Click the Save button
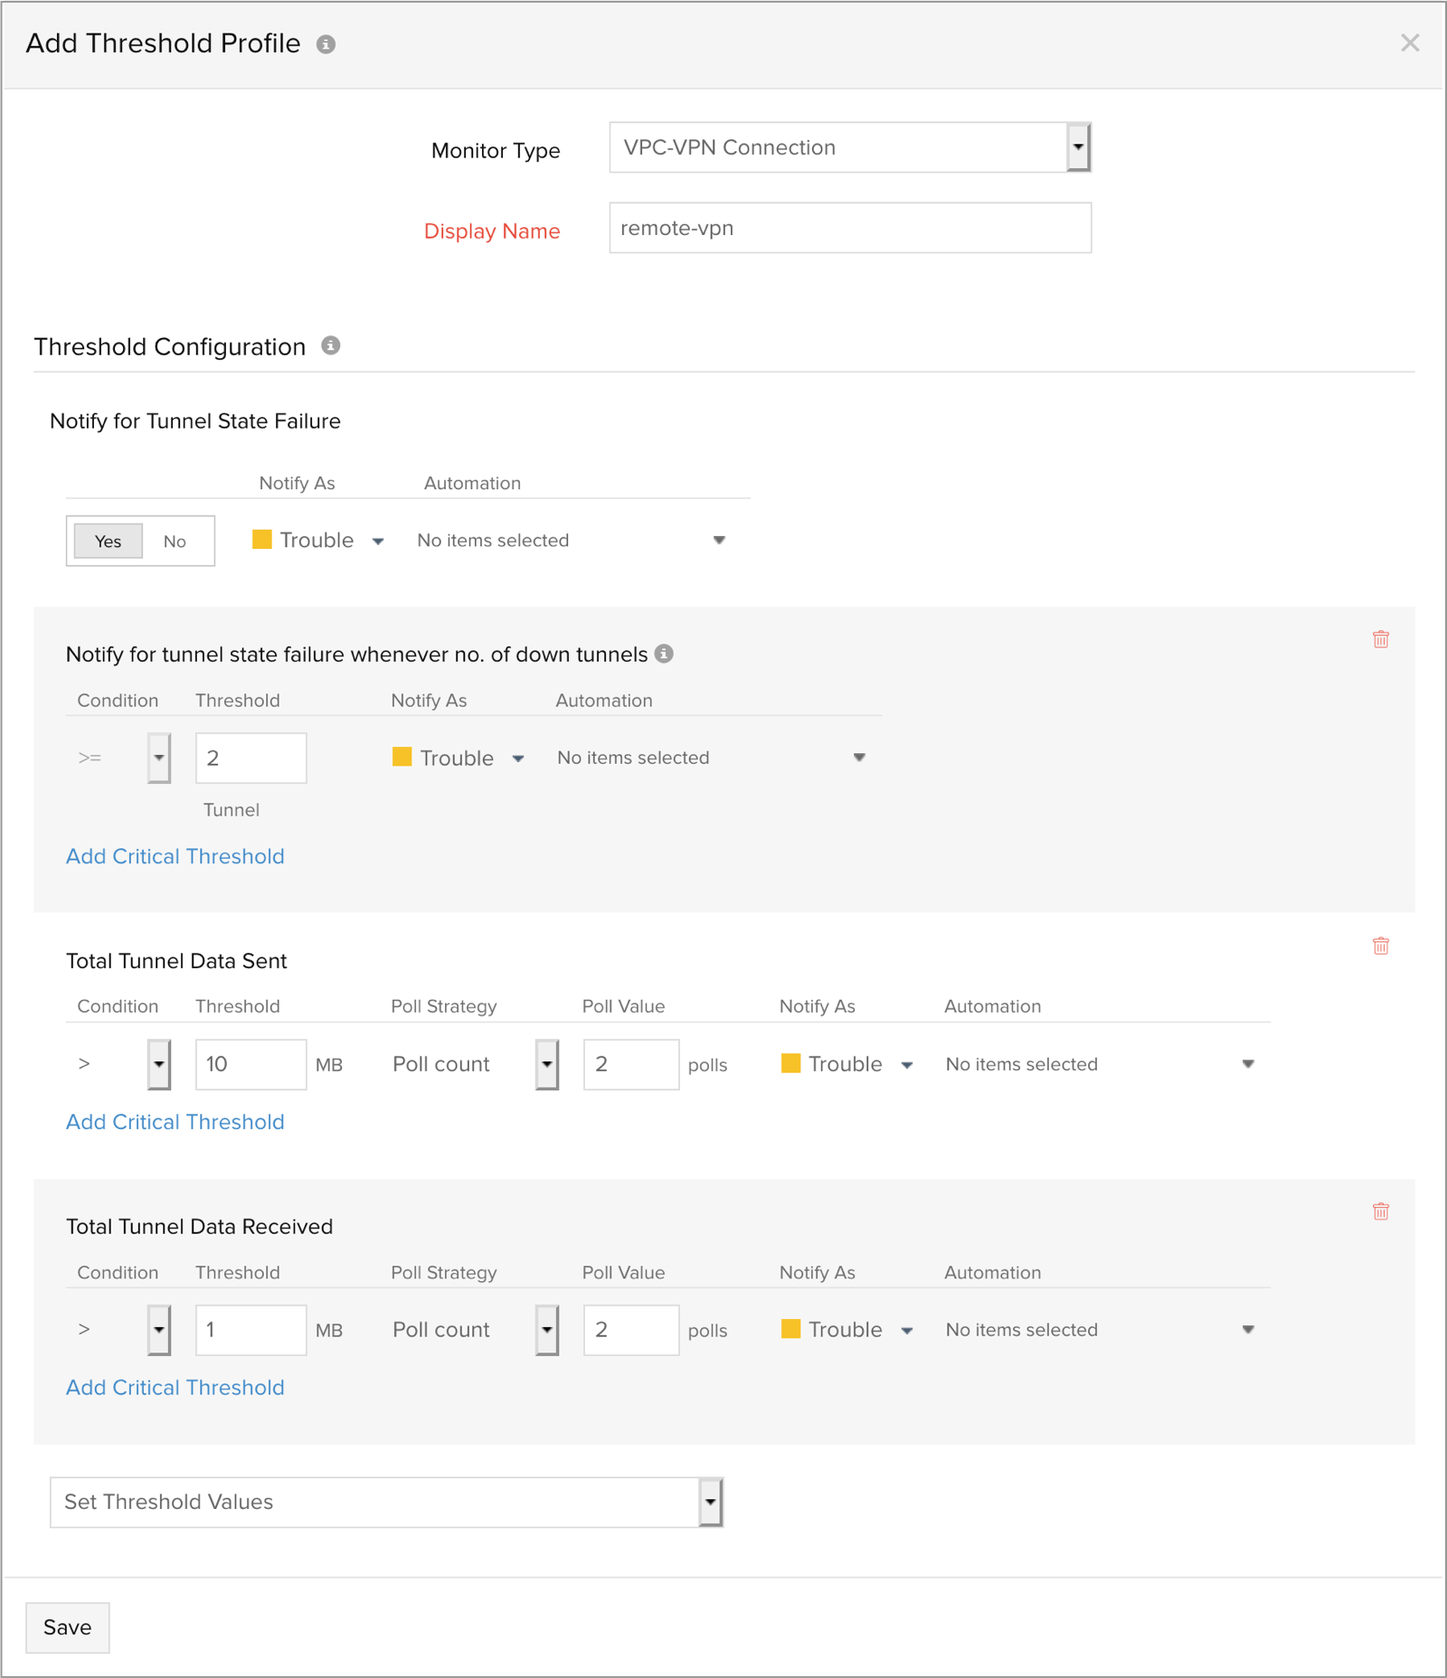 (x=68, y=1627)
